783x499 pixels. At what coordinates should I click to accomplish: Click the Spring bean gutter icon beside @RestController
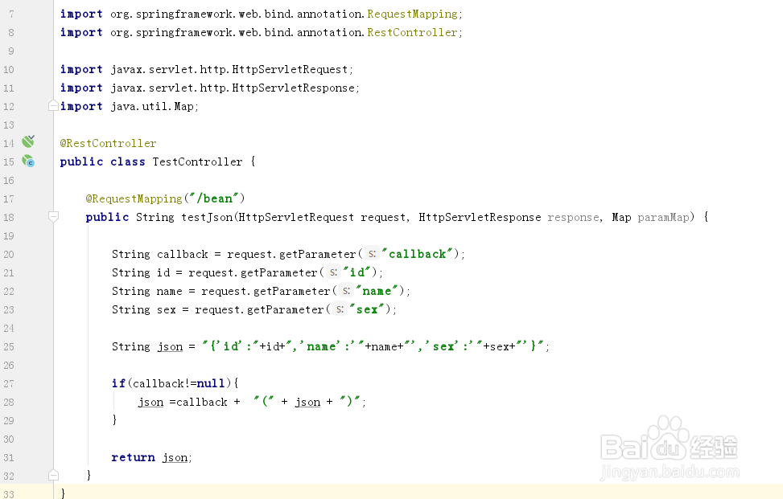(28, 142)
